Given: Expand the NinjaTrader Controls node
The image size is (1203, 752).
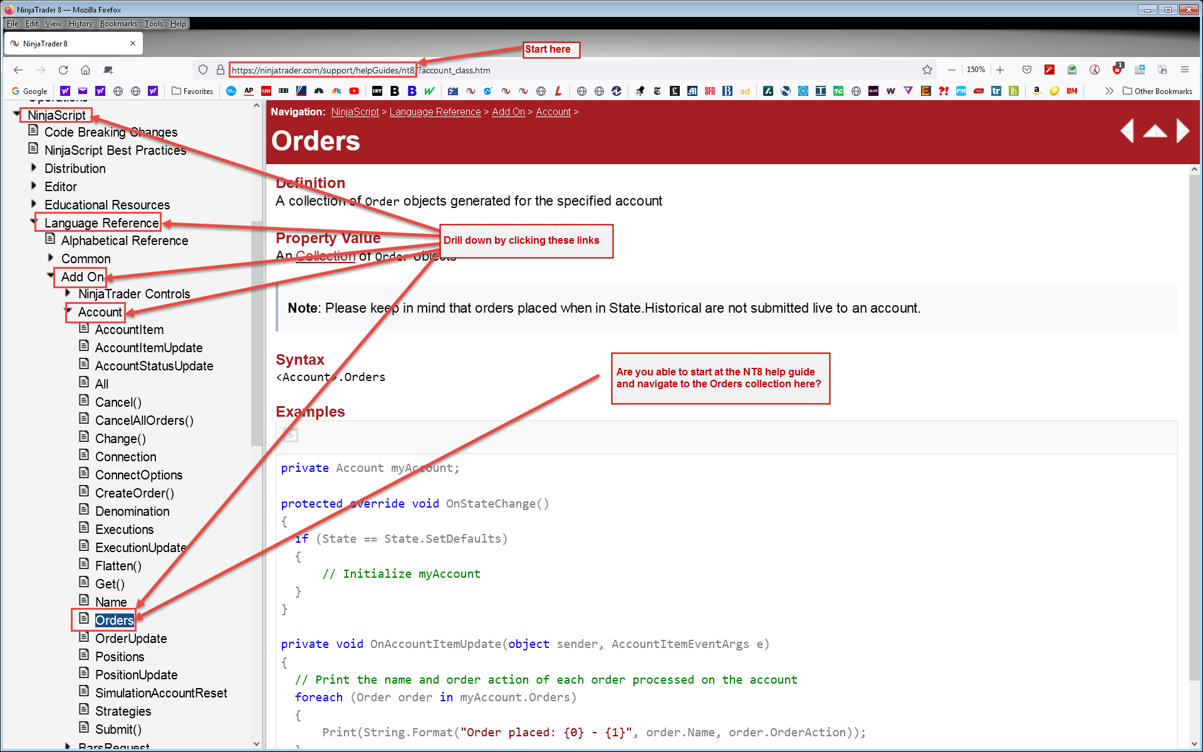Looking at the screenshot, I should pyautogui.click(x=68, y=293).
